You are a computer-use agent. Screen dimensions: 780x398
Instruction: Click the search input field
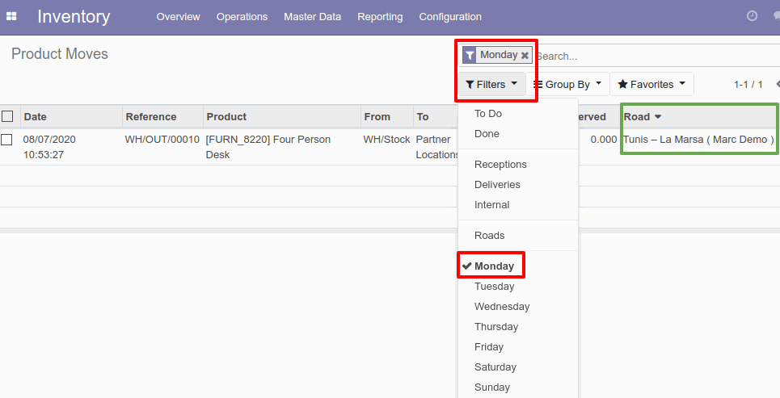tap(655, 57)
